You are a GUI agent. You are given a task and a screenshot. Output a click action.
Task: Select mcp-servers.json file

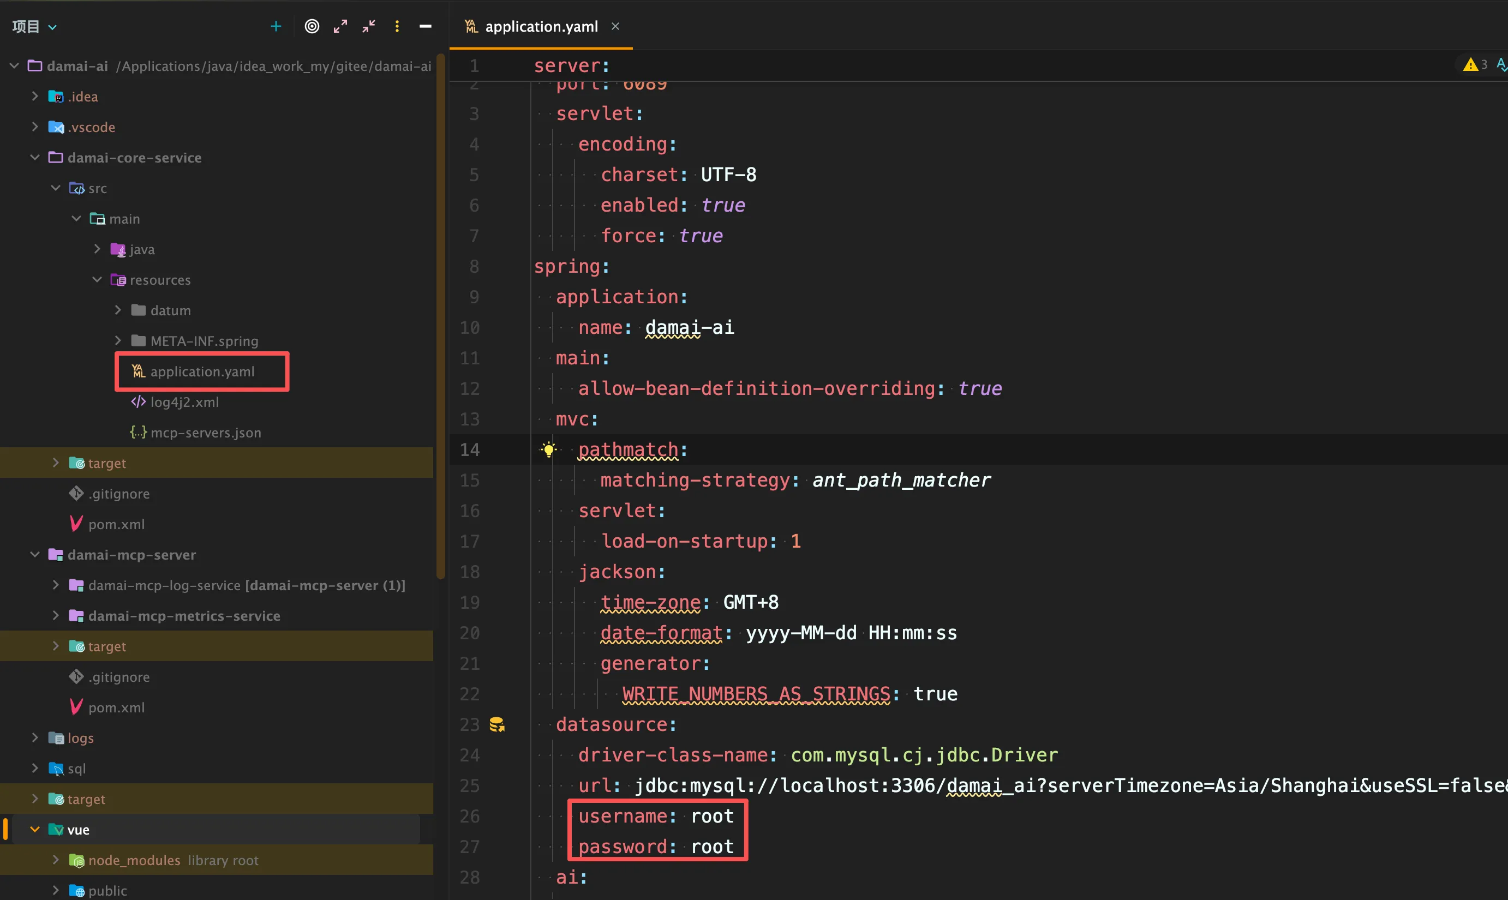(205, 433)
